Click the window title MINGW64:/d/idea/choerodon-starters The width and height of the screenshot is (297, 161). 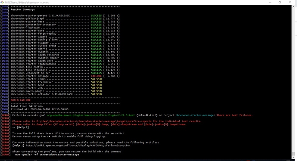(27, 3)
